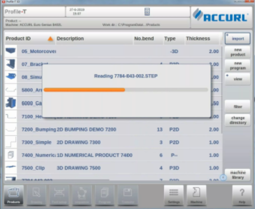
Task: Click the change directory button
Action: point(237,120)
